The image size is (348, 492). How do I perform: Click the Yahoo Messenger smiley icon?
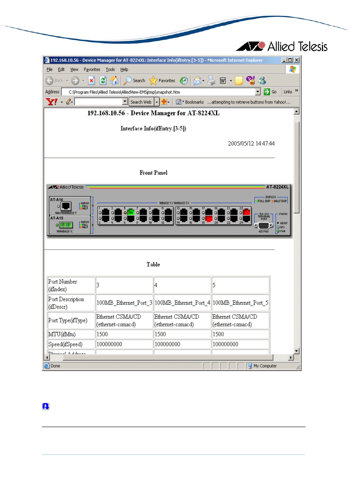[251, 81]
